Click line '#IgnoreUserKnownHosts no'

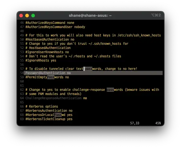pyautogui.click(x=47, y=52)
